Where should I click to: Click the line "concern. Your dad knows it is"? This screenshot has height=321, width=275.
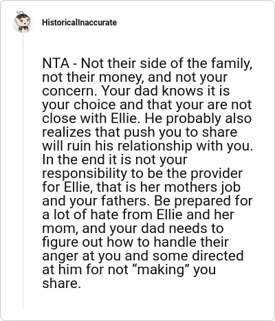(136, 91)
